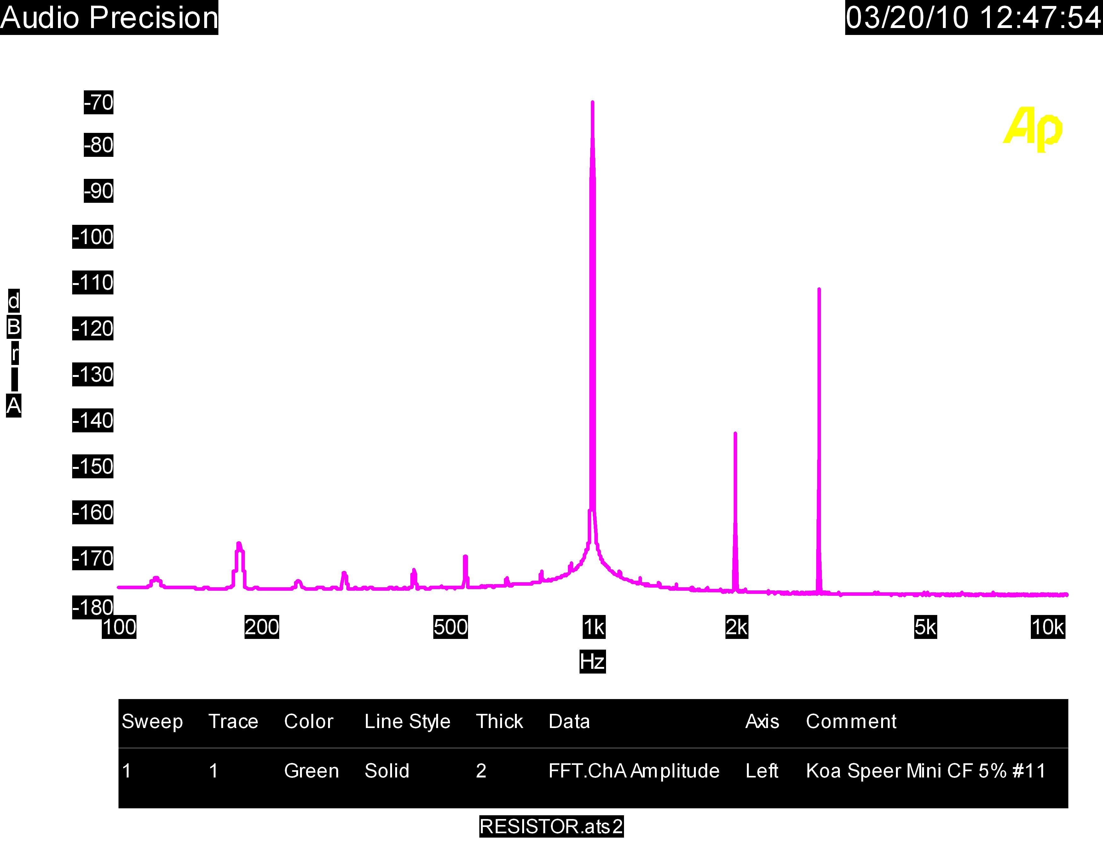Click the 5k frequency axis label

[x=925, y=627]
